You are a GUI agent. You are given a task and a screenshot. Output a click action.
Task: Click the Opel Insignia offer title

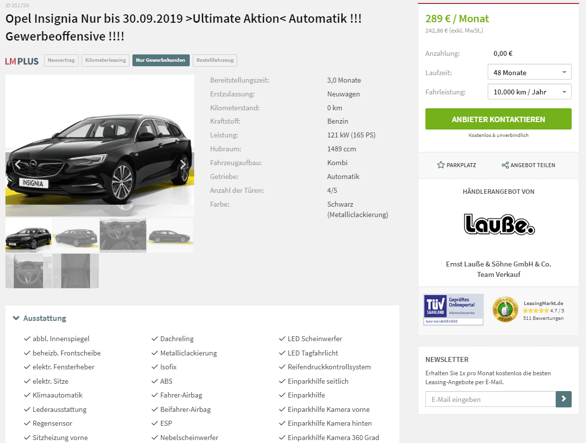click(x=183, y=27)
